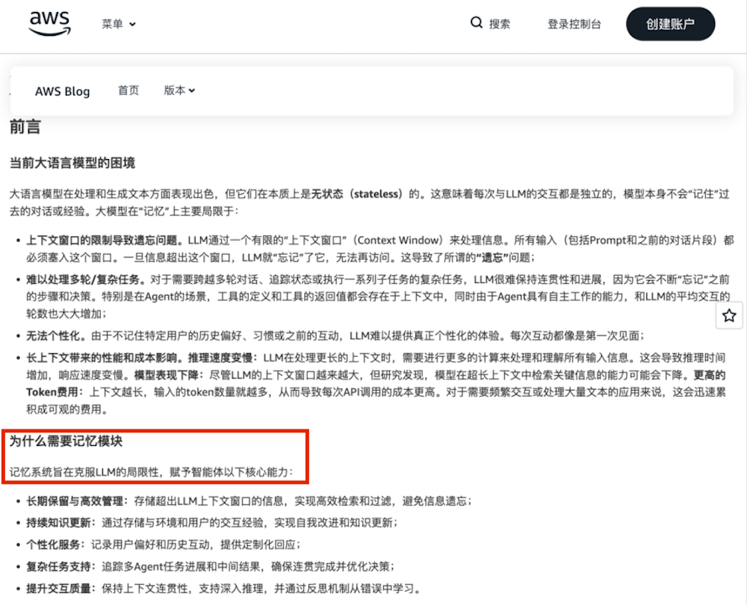747x605 pixels.
Task: Select the AWS logo to go home
Action: pyautogui.click(x=49, y=23)
